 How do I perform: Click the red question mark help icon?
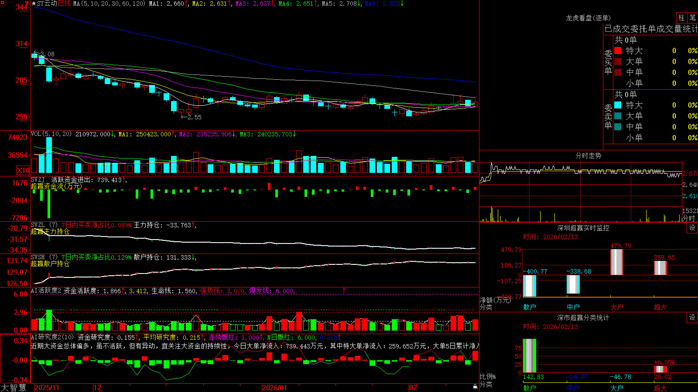point(27,3)
